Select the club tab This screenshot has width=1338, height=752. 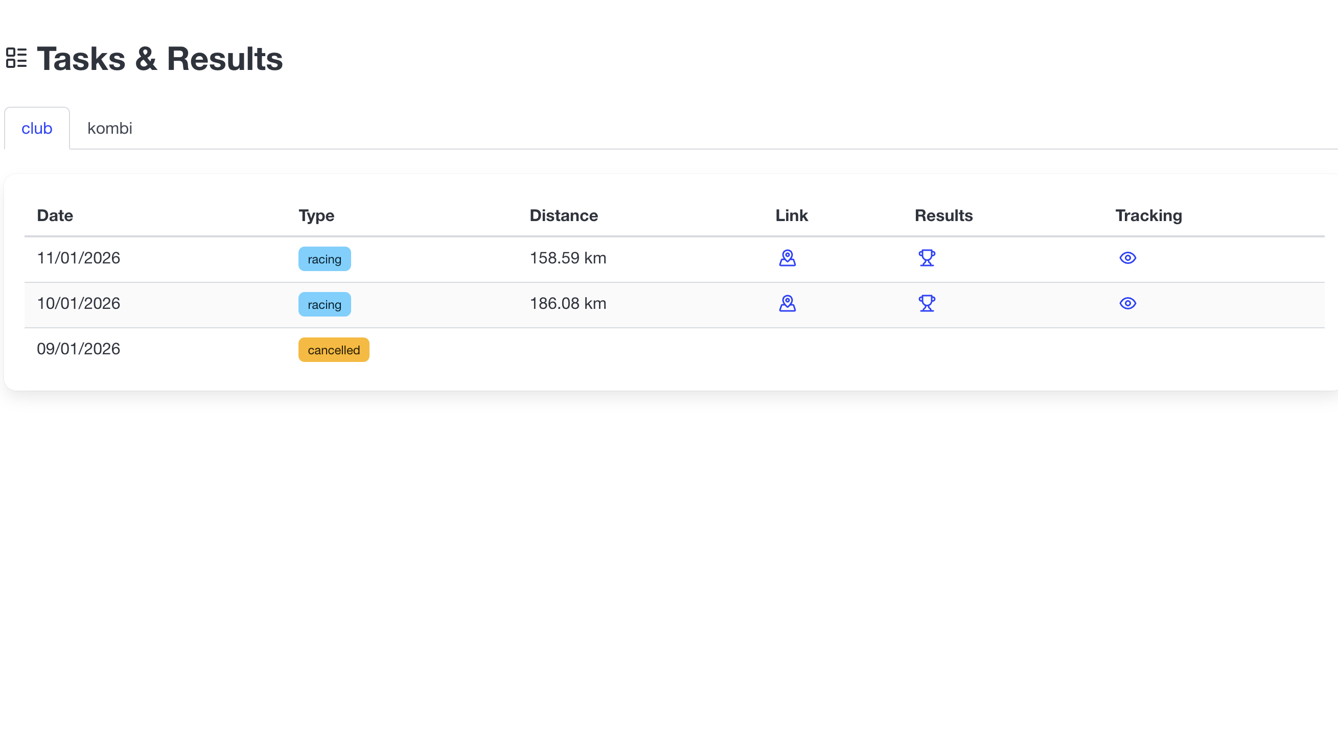(36, 128)
